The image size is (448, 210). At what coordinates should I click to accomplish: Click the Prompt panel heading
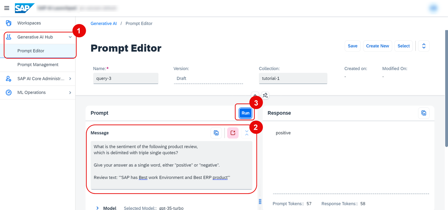pyautogui.click(x=100, y=113)
